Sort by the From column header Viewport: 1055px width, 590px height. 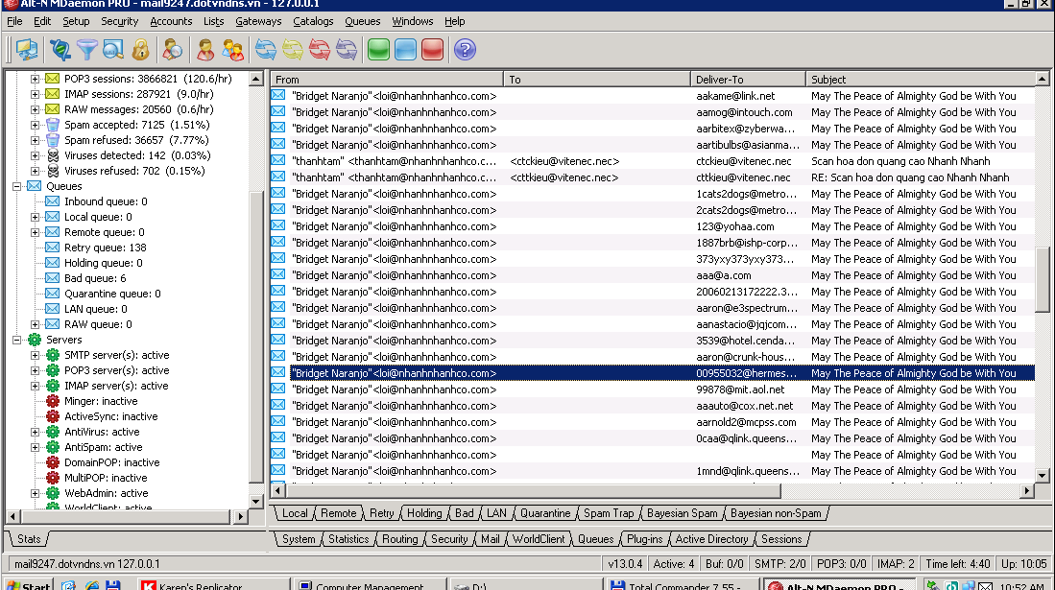[x=387, y=80]
